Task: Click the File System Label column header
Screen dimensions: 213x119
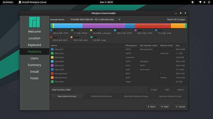Action: click(x=149, y=46)
